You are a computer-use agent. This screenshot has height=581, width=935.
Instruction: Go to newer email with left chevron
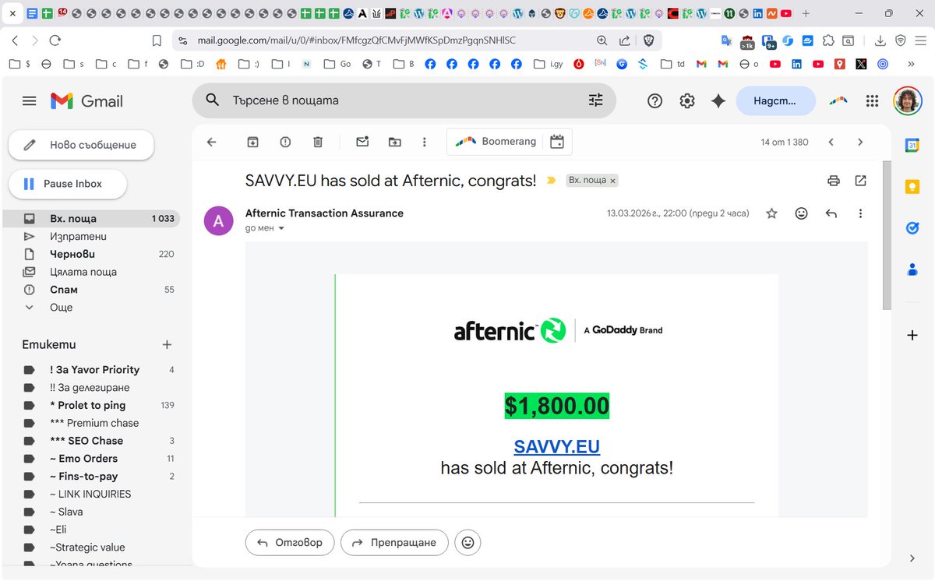click(x=831, y=142)
